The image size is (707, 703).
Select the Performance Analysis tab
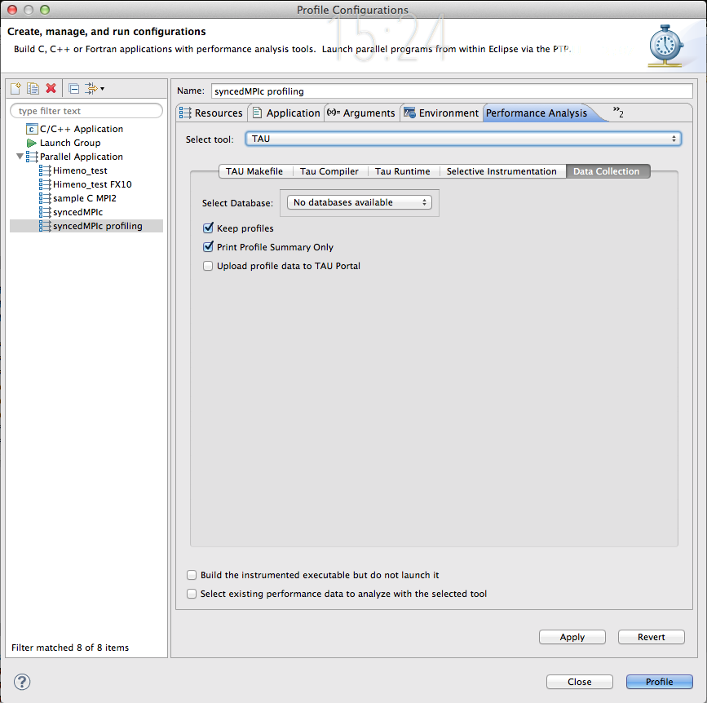[x=537, y=113]
